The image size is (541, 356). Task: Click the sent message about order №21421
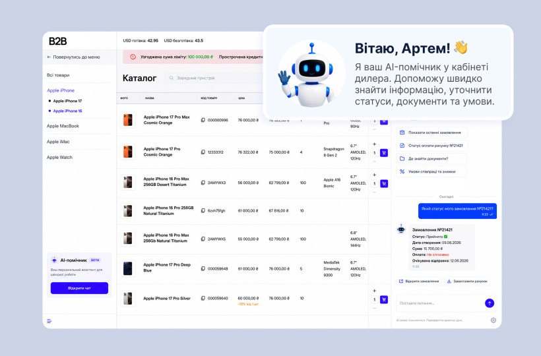pos(457,211)
